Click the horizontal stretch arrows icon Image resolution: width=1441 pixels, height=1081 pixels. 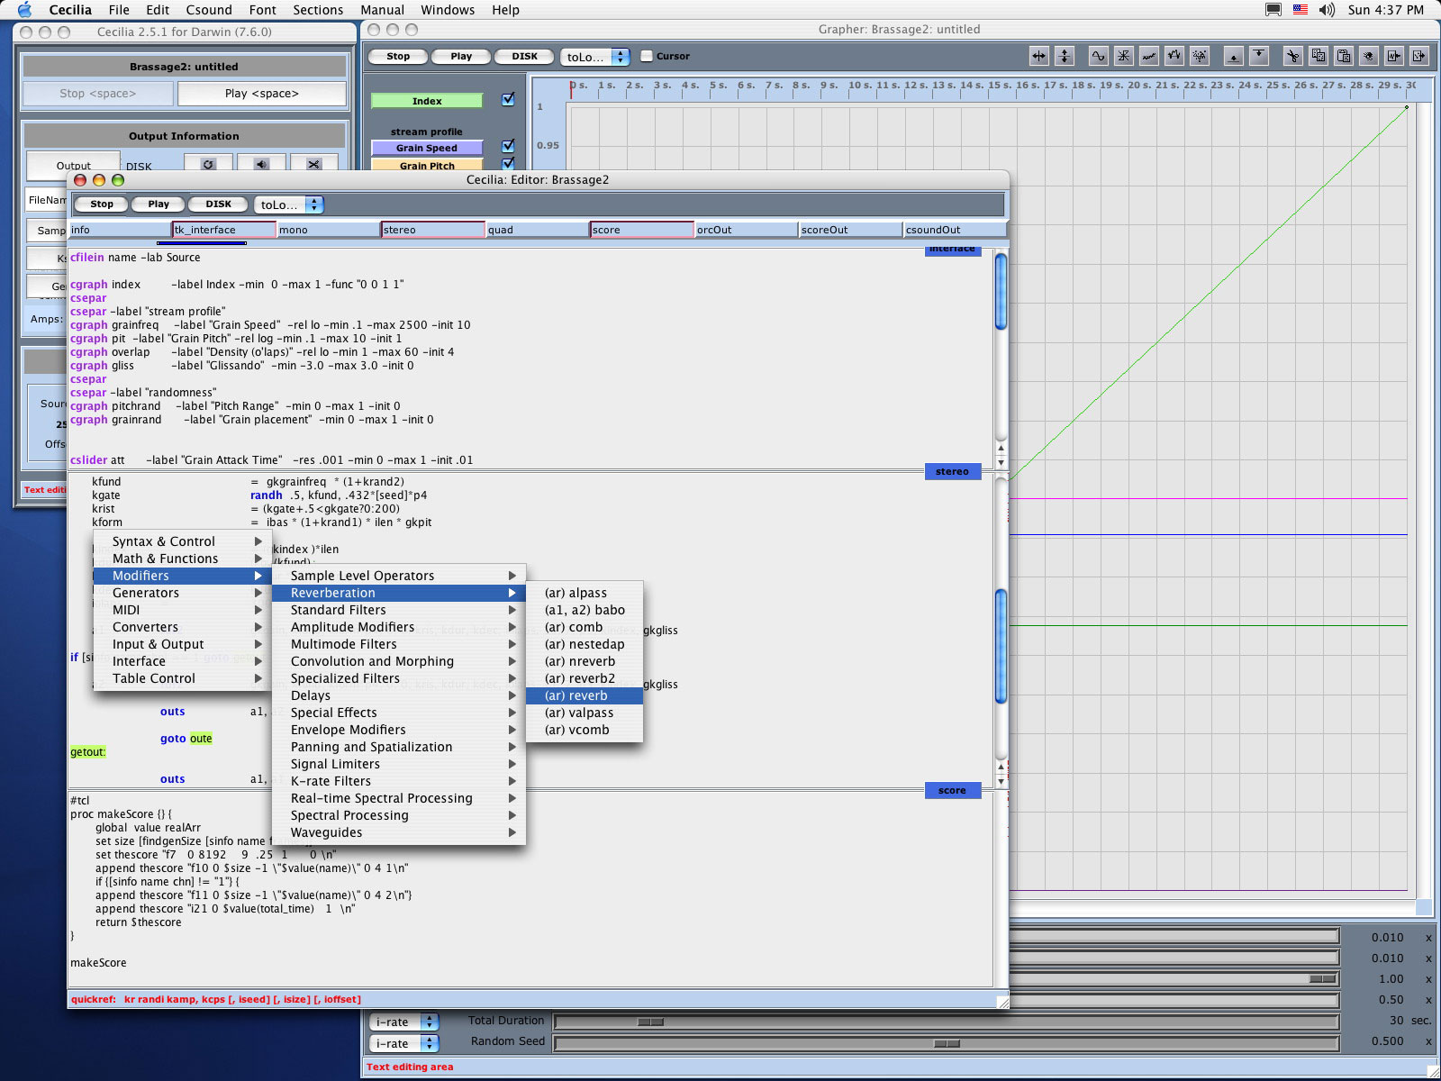pyautogui.click(x=1039, y=56)
